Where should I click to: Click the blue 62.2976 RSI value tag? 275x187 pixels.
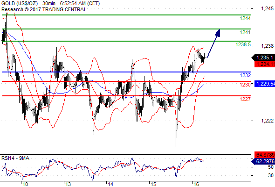click(263, 161)
